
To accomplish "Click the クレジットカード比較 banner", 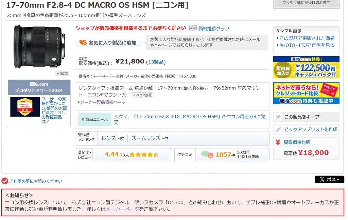I will 306,93.
